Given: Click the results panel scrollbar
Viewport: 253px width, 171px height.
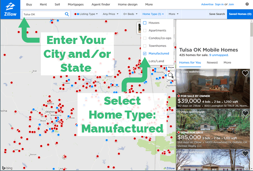Looking at the screenshot, I should (252, 29).
